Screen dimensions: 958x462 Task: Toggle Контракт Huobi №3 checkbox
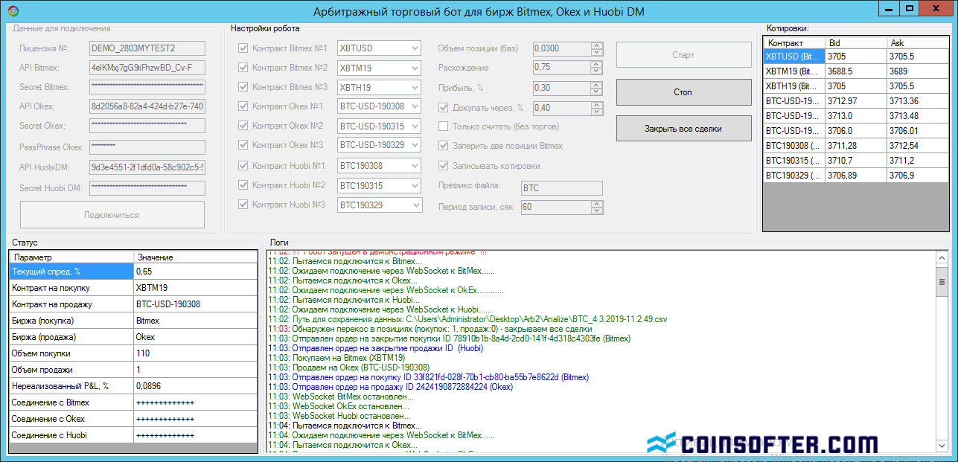(243, 204)
